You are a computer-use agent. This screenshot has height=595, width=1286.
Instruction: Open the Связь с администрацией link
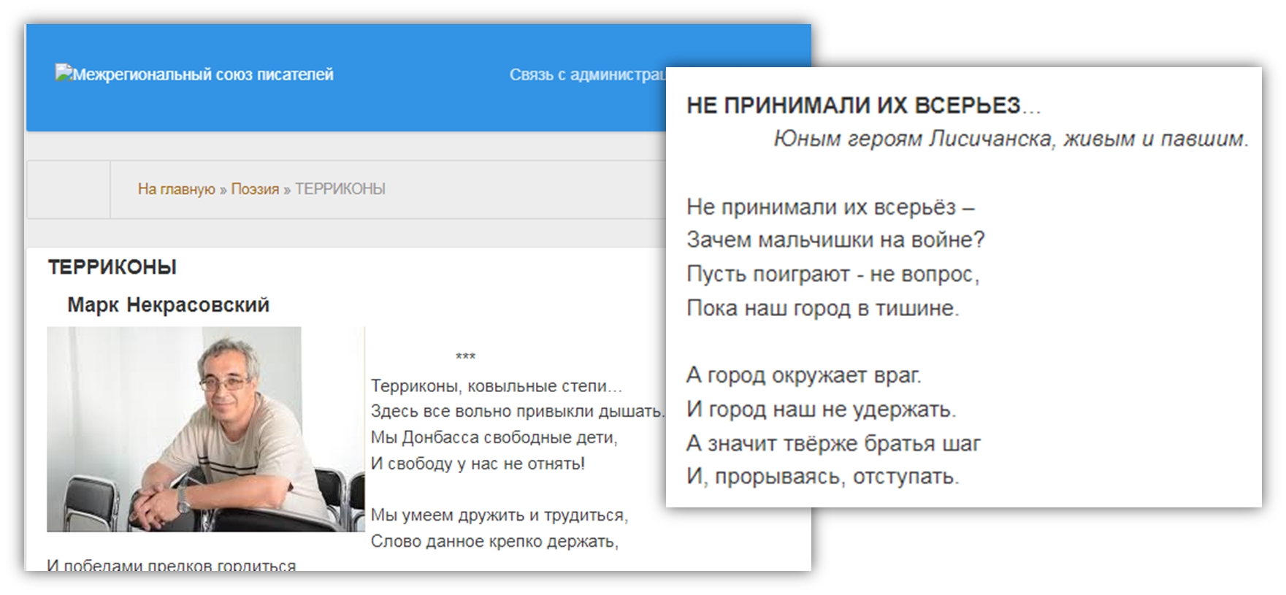pyautogui.click(x=586, y=74)
